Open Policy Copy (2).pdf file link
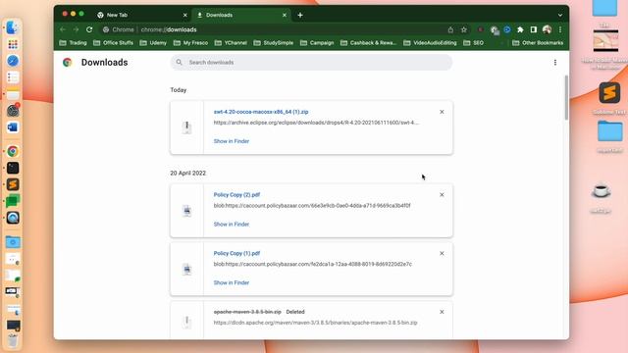Screen dimensions: 628x353 click(x=236, y=194)
